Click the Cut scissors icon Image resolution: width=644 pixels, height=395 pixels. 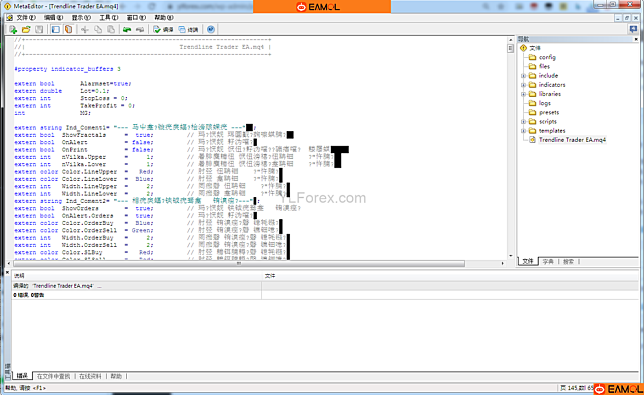click(x=85, y=29)
